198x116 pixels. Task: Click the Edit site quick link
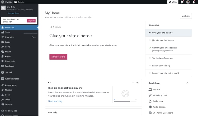pos(154,90)
